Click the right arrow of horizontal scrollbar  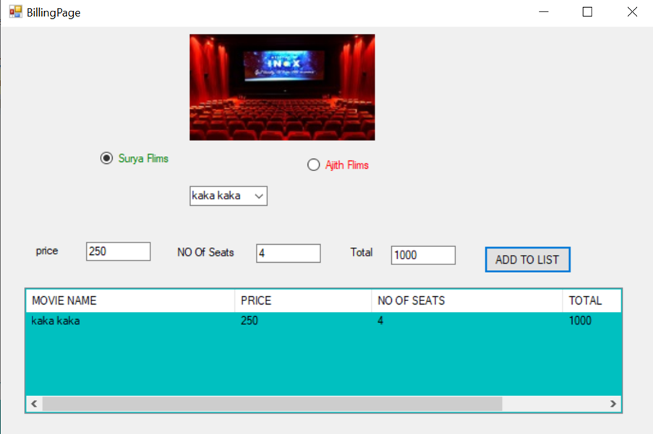click(x=613, y=404)
